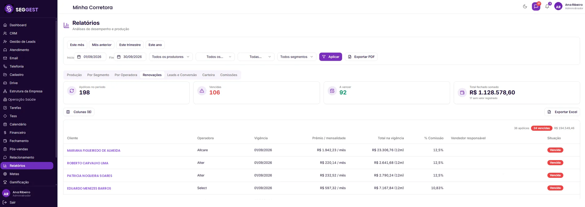Click the Sair logout icon

coord(5,202)
